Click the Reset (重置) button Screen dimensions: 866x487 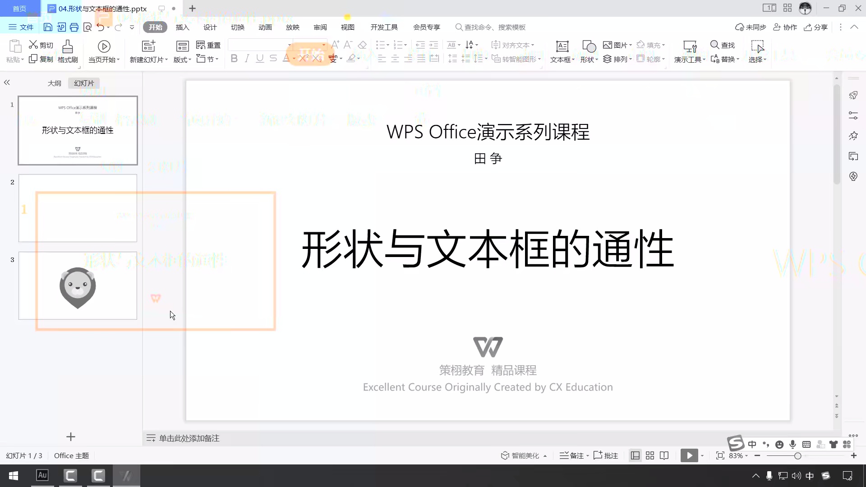208,45
